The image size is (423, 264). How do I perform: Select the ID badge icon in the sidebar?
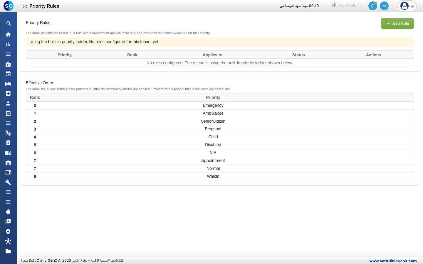tap(8, 64)
